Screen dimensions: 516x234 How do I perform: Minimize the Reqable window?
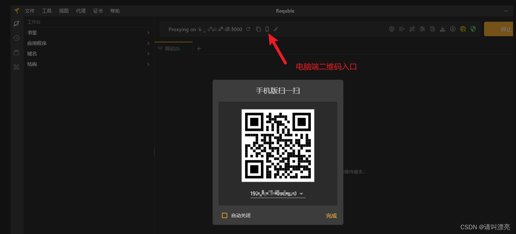506,11
